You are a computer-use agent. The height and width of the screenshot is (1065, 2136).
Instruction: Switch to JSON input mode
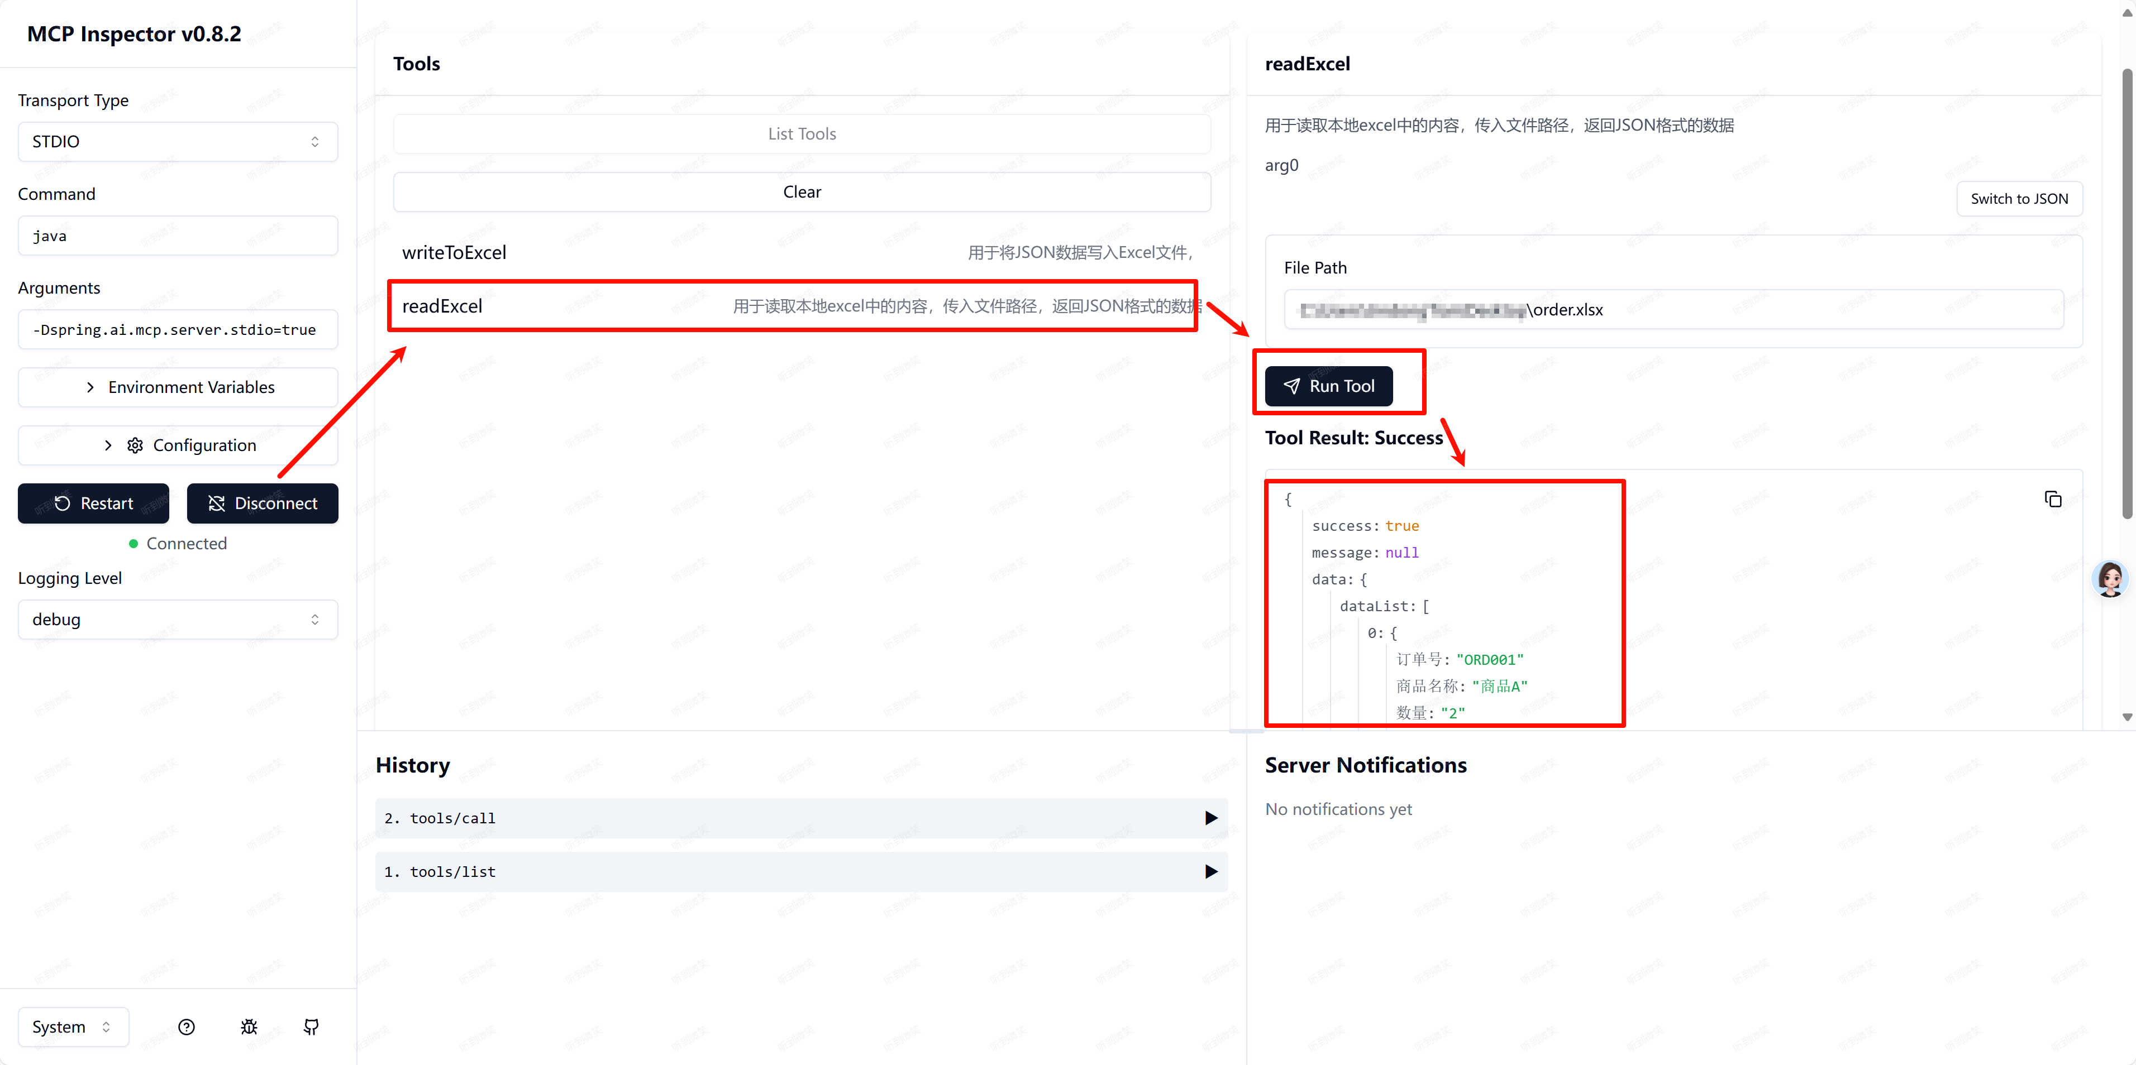click(2018, 199)
